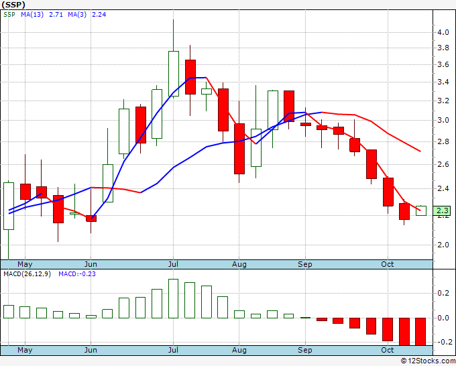
Task: Click the 2.0 price axis label
Action: coord(443,245)
